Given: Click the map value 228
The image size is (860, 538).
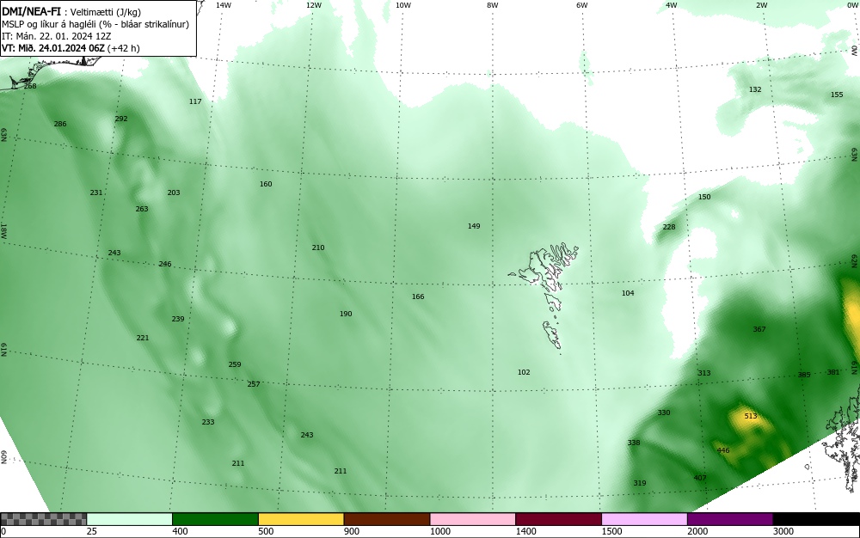Looking at the screenshot, I should coord(669,227).
